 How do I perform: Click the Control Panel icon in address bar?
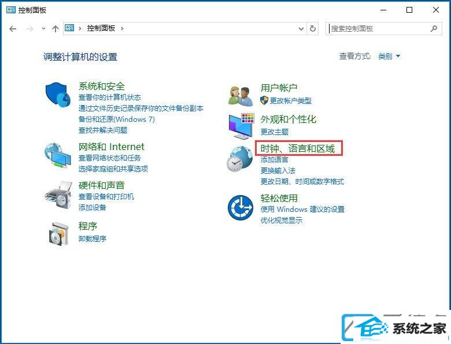point(69,28)
